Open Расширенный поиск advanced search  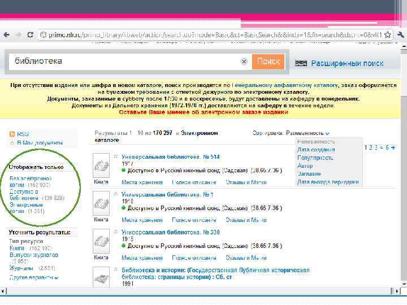coord(347,63)
